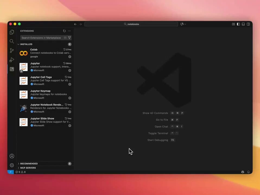The image size is (260, 195).
Task: Open the Search view in activity bar
Action: pos(12,41)
